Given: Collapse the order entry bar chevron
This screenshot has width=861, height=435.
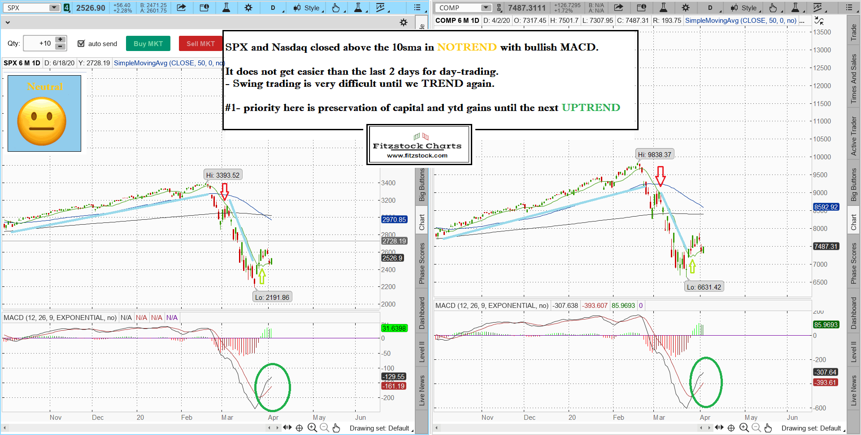Looking at the screenshot, I should pos(8,22).
